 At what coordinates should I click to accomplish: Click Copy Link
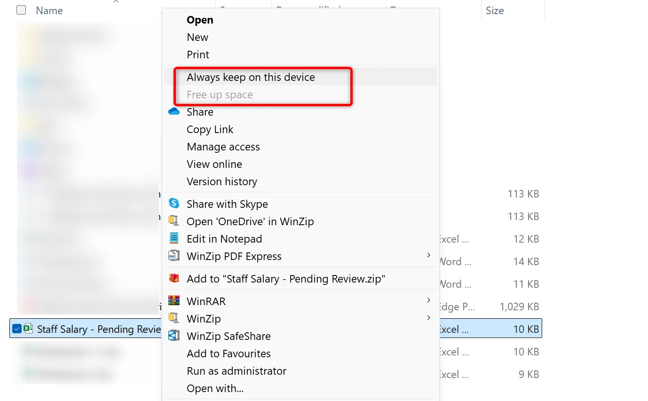(x=210, y=129)
